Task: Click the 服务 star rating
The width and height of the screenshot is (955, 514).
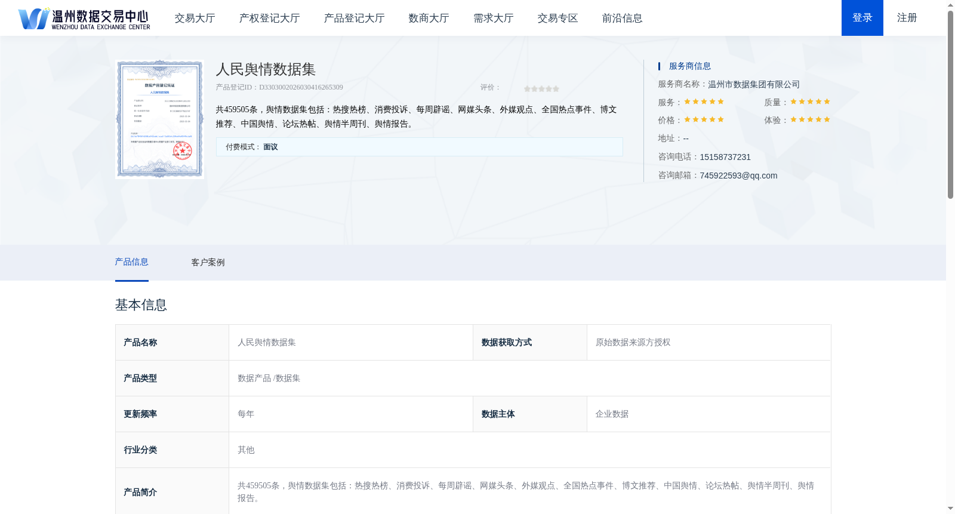Action: [704, 101]
